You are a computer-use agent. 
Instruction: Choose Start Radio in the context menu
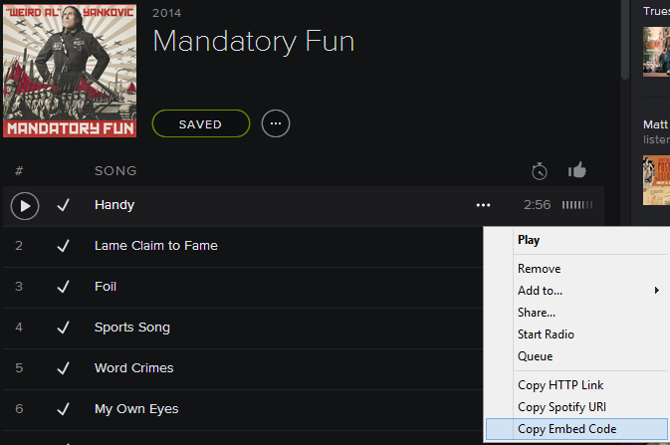(546, 334)
